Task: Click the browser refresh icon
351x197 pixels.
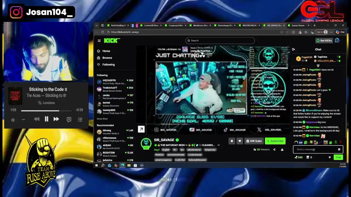Action: coord(102,32)
